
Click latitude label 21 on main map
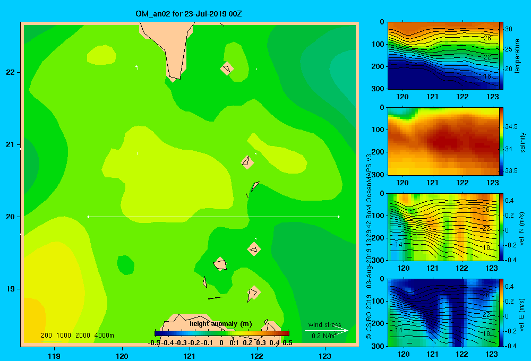coord(11,144)
